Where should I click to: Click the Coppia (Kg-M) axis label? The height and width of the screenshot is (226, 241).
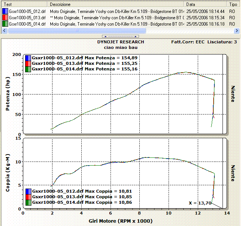7,173
